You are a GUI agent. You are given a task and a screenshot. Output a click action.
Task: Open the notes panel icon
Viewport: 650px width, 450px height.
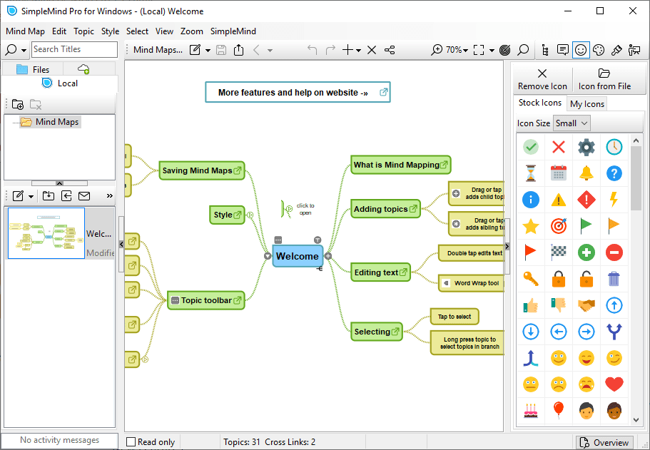[562, 50]
